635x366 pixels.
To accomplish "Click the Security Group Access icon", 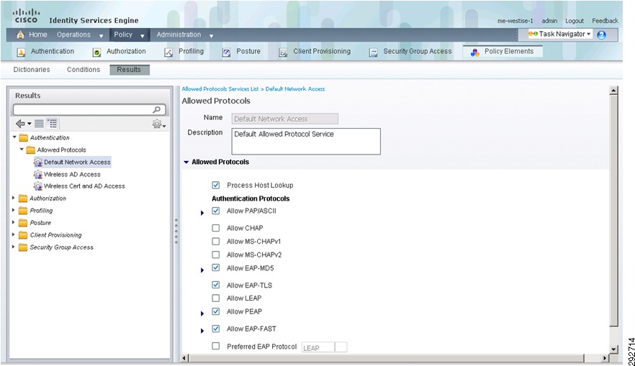I will 374,52.
